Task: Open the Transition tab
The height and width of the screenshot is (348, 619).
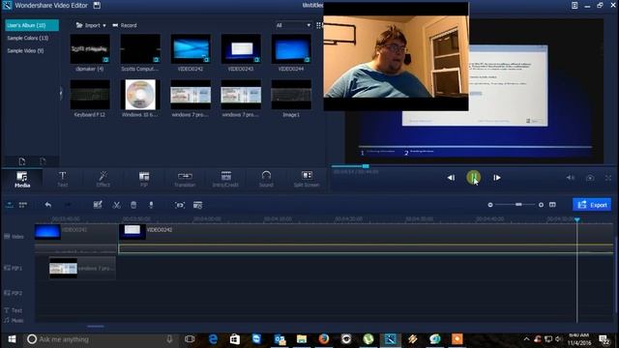Action: pyautogui.click(x=185, y=180)
